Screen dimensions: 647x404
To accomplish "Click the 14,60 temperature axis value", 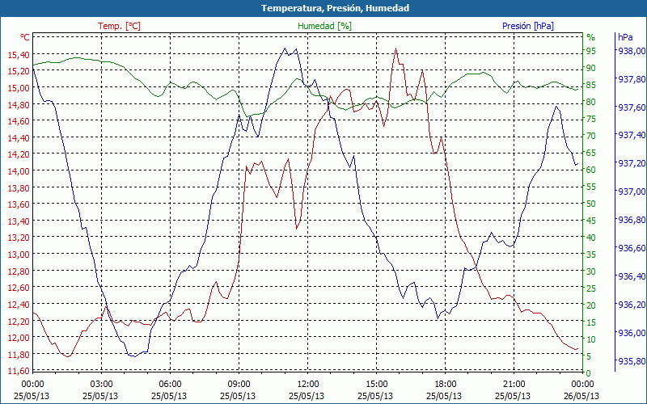I will [19, 120].
